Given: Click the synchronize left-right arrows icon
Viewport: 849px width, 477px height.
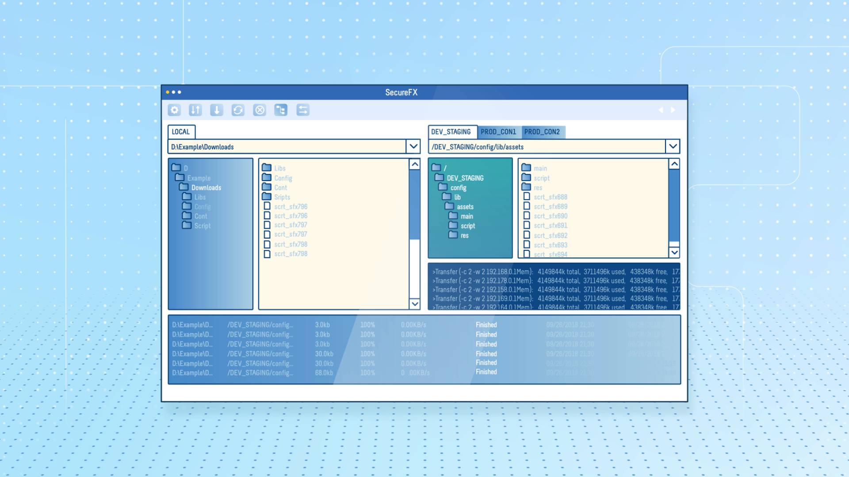Looking at the screenshot, I should 302,110.
